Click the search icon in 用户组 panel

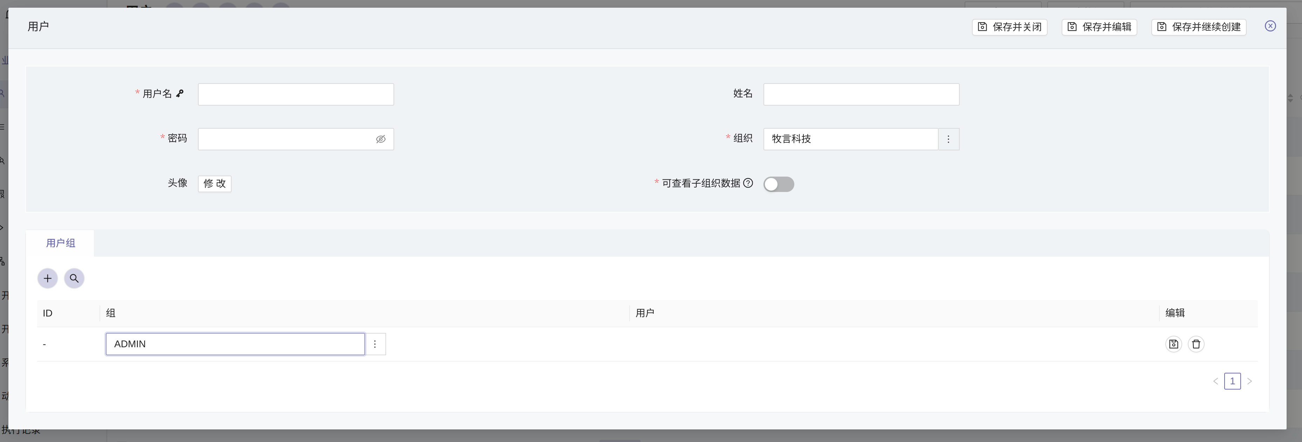pyautogui.click(x=74, y=278)
